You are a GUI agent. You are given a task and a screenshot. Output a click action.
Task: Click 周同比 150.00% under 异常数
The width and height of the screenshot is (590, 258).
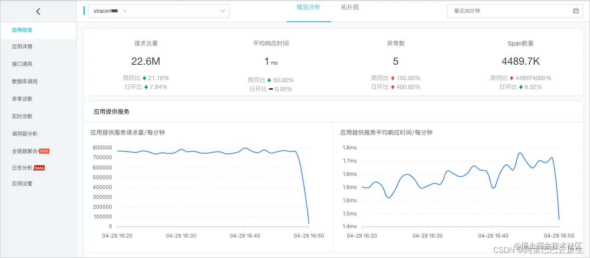click(x=396, y=78)
